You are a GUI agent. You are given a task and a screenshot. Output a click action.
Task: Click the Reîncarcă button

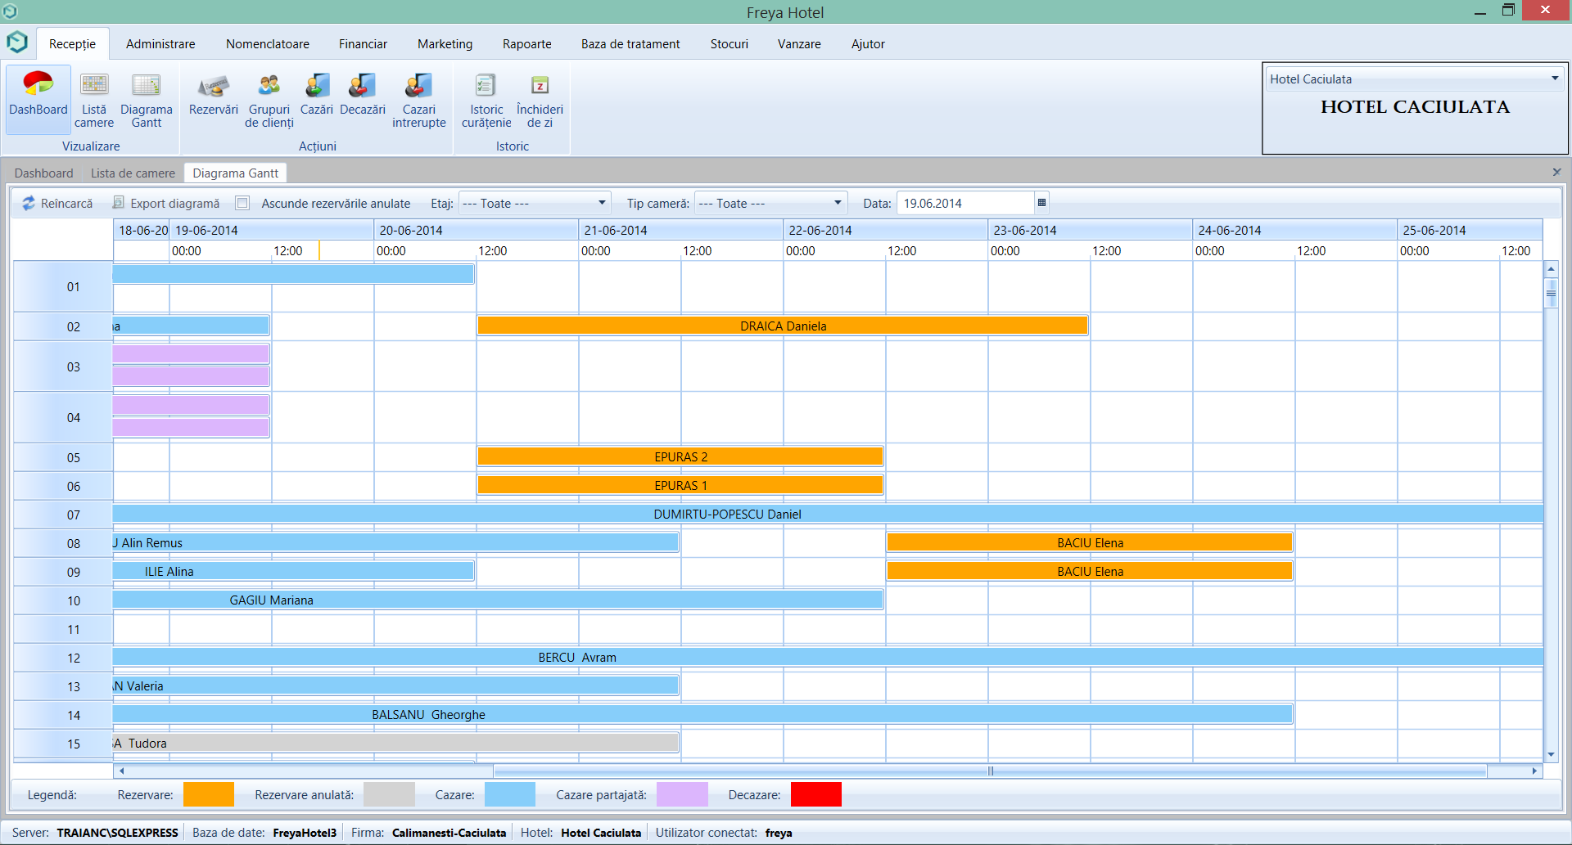[x=57, y=203]
